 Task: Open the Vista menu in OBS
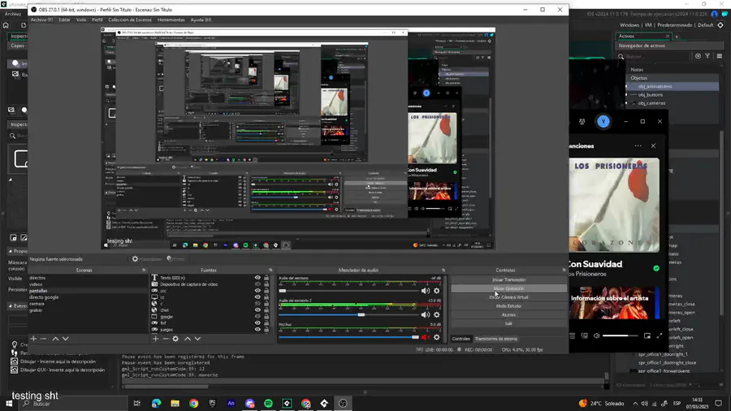pos(81,20)
